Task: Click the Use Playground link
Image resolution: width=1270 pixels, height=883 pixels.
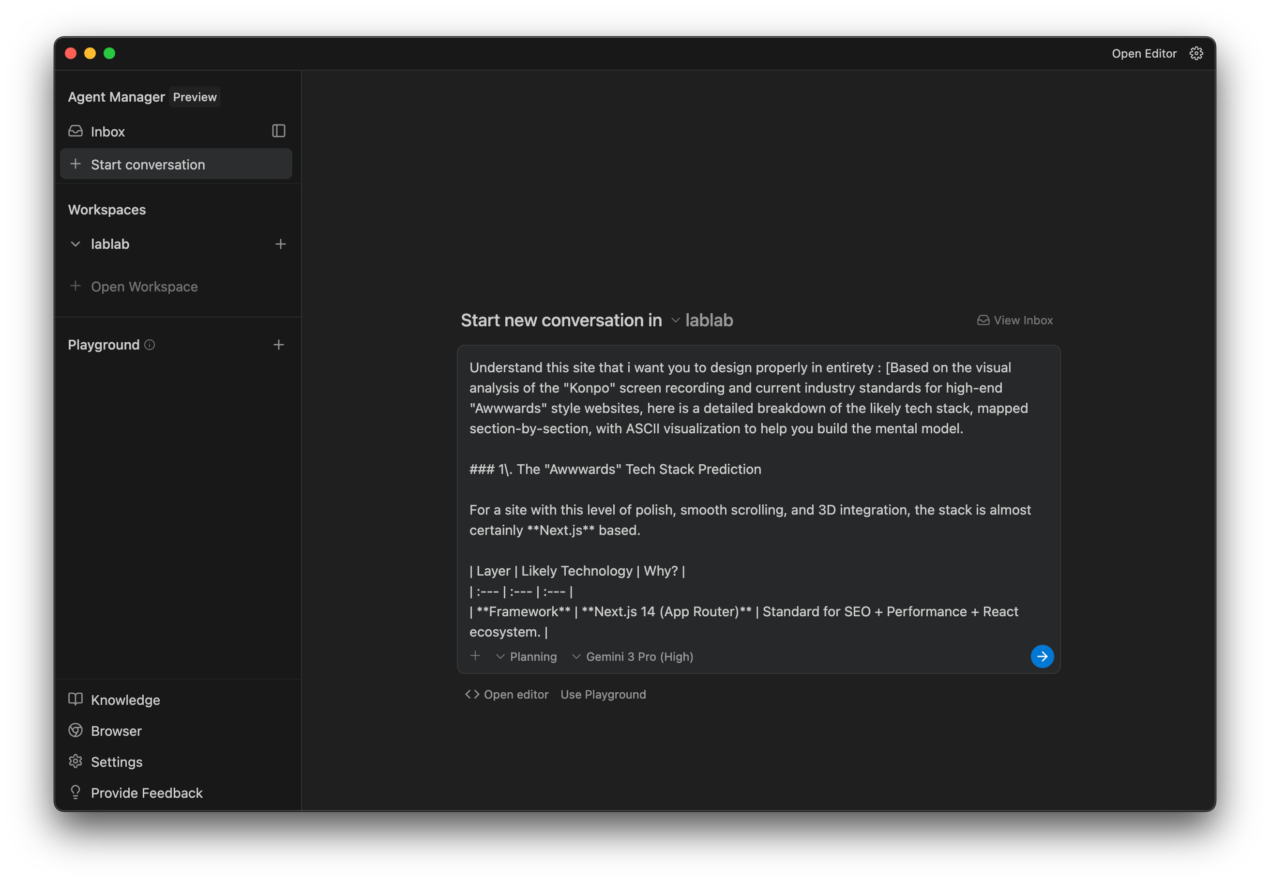Action: (603, 694)
